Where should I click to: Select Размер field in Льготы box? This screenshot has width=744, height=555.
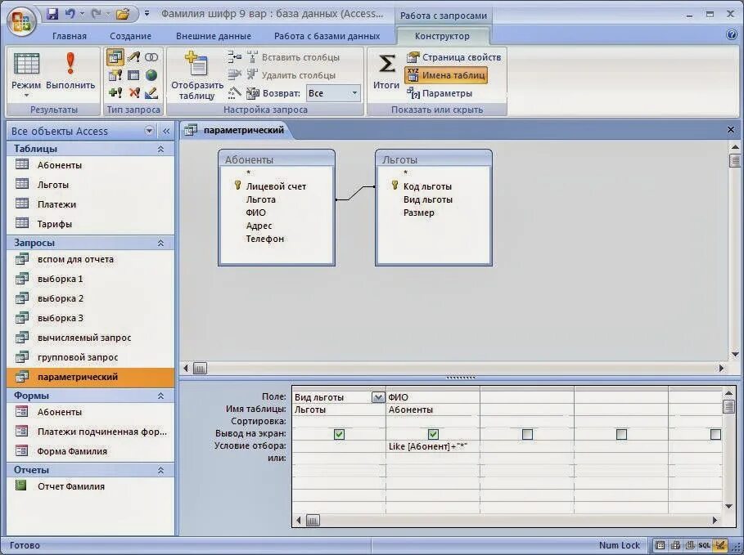coord(418,213)
